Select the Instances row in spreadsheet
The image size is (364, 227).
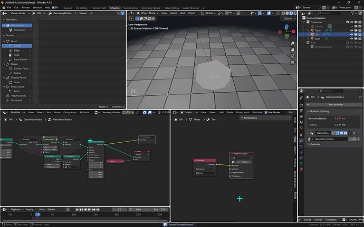pyautogui.click(x=17, y=101)
